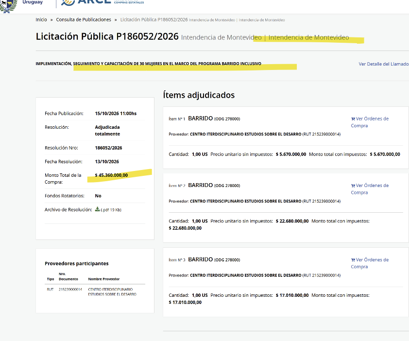
Task: Go to Inicio breadcrumb link
Action: 41,19
